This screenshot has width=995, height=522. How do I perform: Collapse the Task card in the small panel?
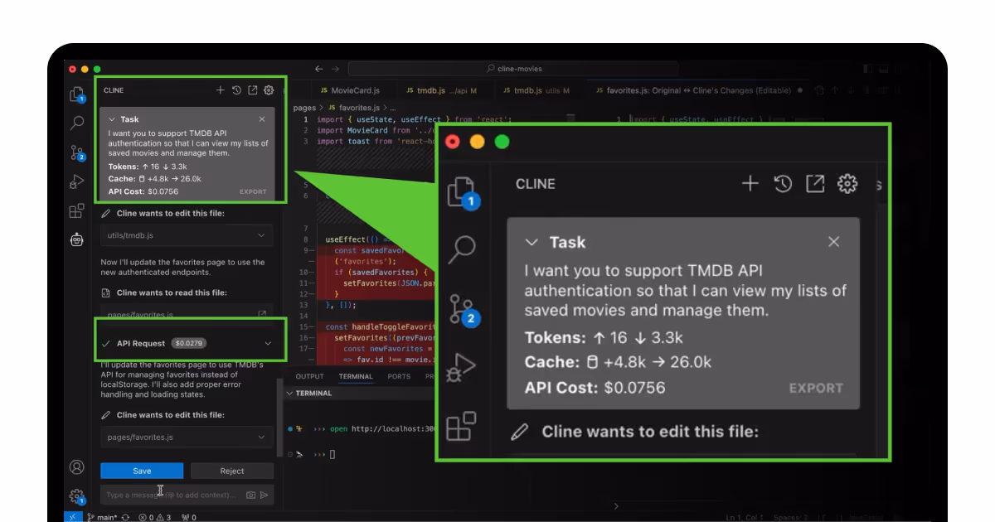click(112, 119)
